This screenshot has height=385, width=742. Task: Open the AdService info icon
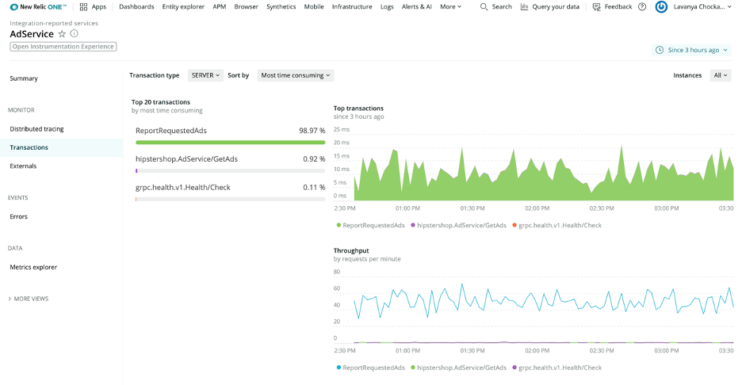[x=74, y=33]
